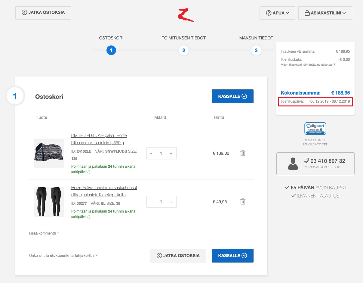Increase quantity of Horze Active breeches

[171, 202]
